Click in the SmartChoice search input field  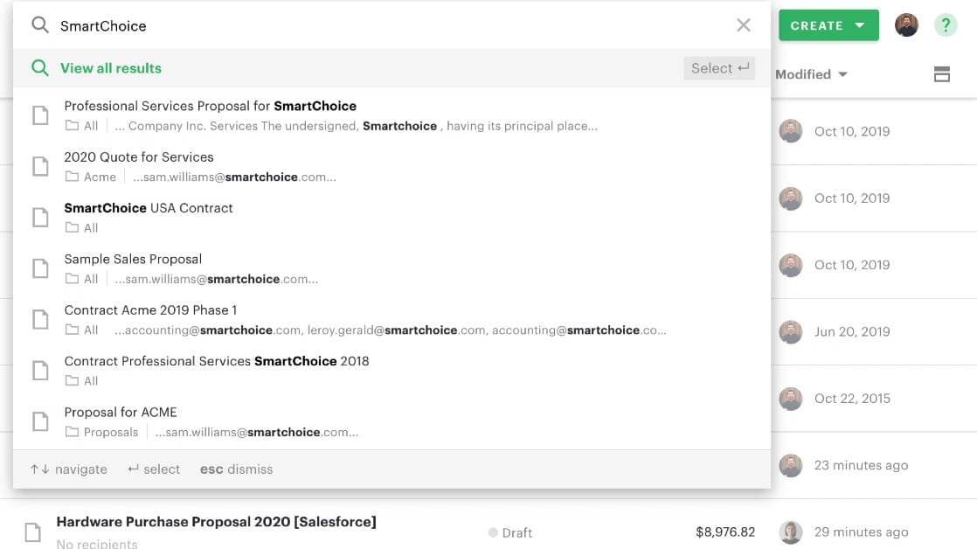[x=392, y=25]
